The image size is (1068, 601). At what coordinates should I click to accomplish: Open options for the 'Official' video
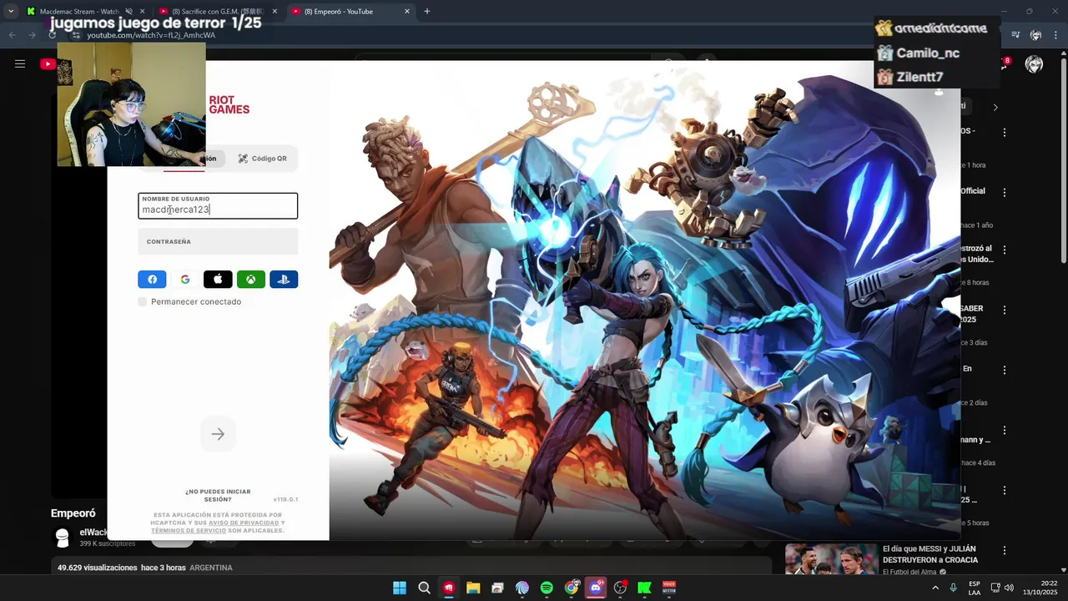click(1005, 192)
